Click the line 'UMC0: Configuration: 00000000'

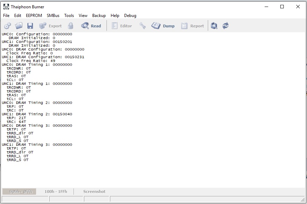(x=37, y=34)
